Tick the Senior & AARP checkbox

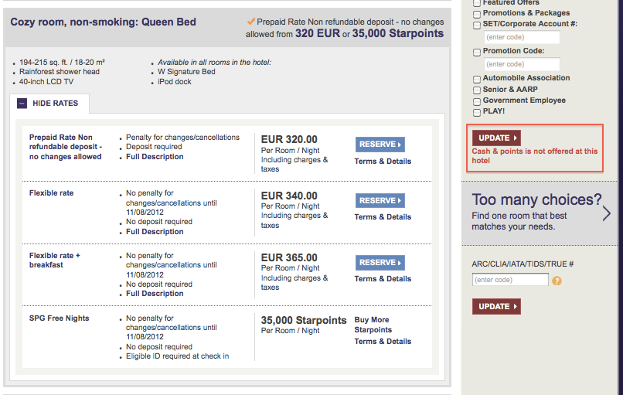coord(477,90)
